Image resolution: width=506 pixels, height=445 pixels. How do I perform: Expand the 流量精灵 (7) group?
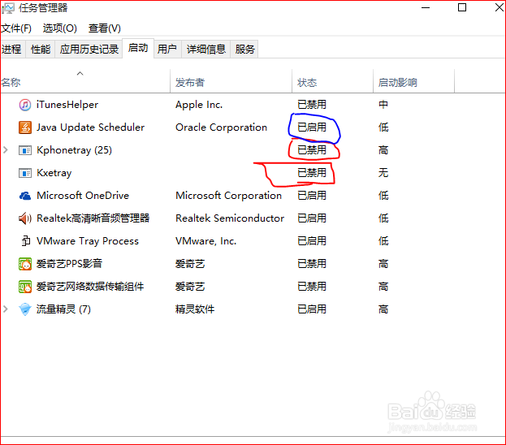pyautogui.click(x=6, y=309)
